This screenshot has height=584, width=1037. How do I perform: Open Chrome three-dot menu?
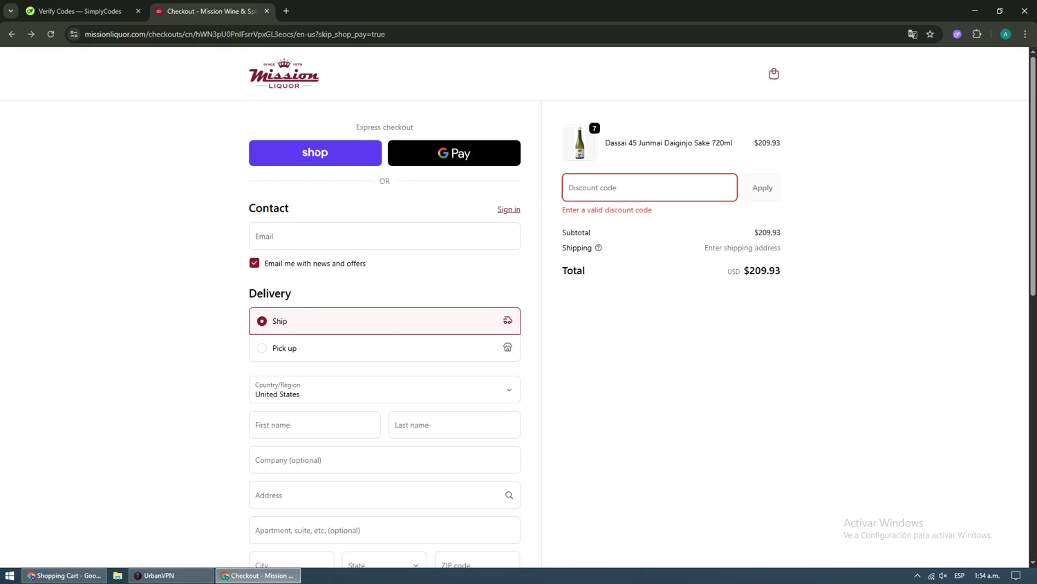point(1025,34)
